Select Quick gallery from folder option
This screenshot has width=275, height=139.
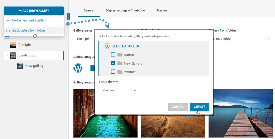28,30
